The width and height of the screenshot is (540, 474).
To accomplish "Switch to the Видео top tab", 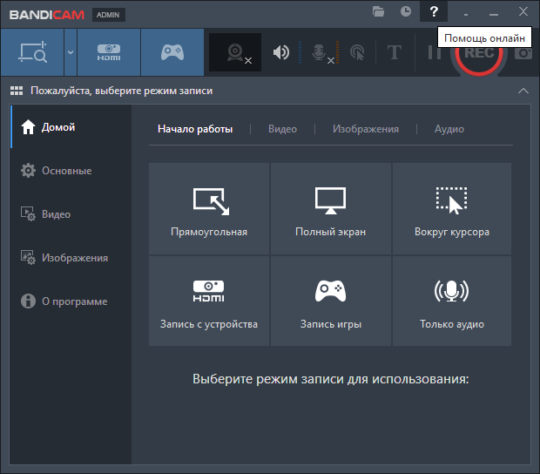I will point(282,129).
